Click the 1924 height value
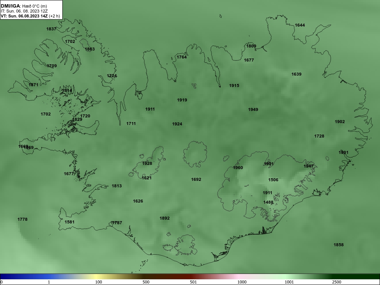The height and width of the screenshot is (285, 380). (177, 124)
